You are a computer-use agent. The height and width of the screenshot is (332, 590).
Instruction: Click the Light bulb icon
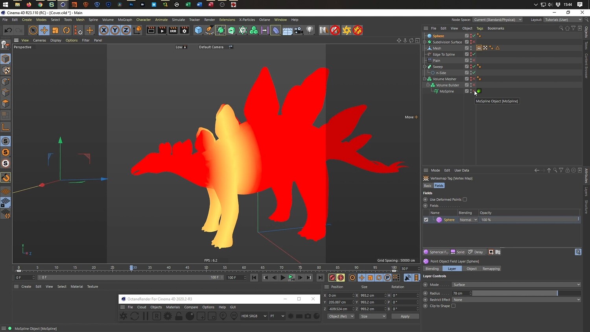coord(310,30)
